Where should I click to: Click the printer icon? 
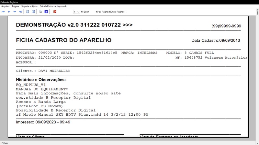(x=40, y=12)
